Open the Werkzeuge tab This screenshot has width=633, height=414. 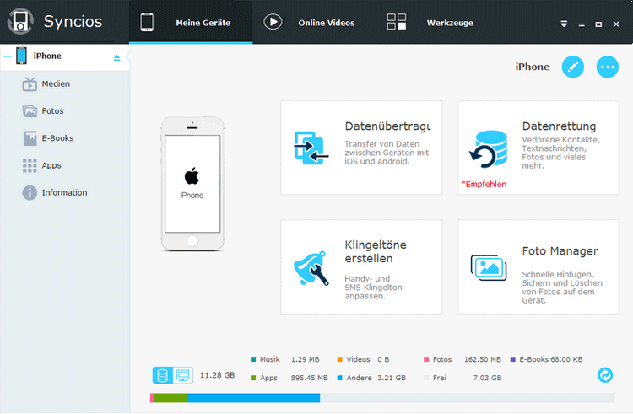[x=430, y=23]
